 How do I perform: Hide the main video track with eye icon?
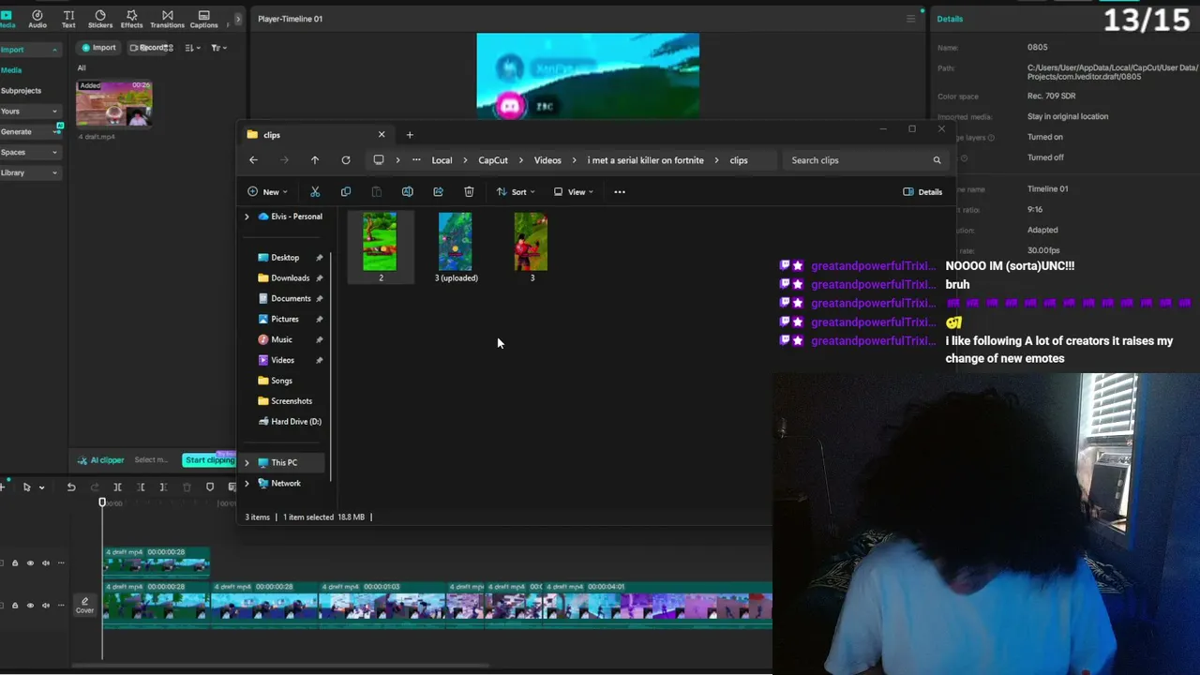tap(30, 605)
